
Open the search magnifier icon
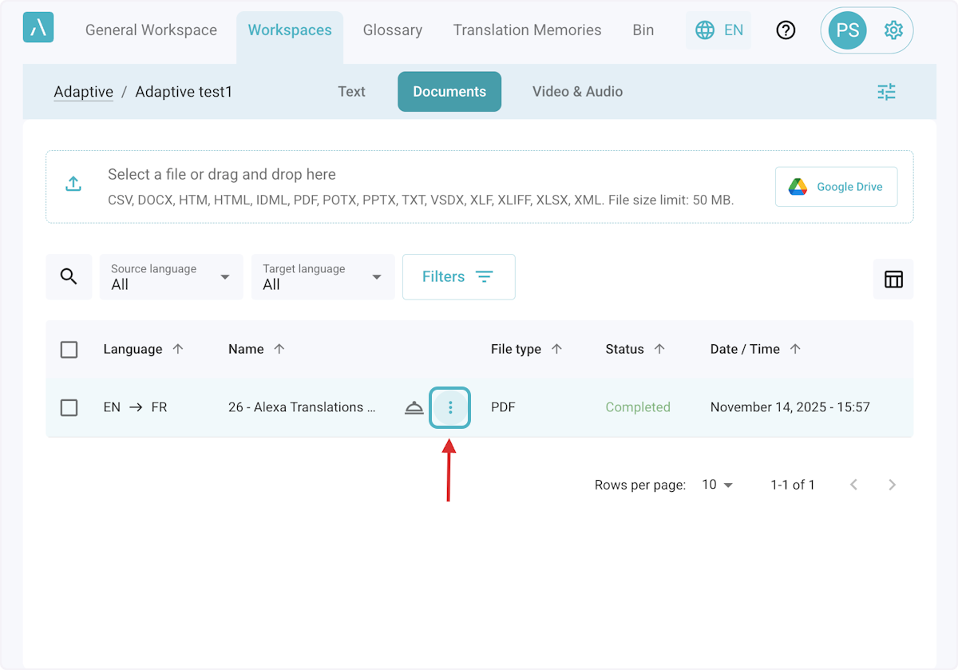[69, 277]
